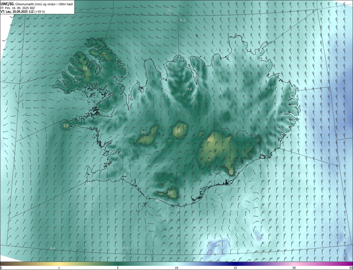The image size is (353, 270).
Task: Pick the dark navy section of the color bar
Action: point(235,264)
